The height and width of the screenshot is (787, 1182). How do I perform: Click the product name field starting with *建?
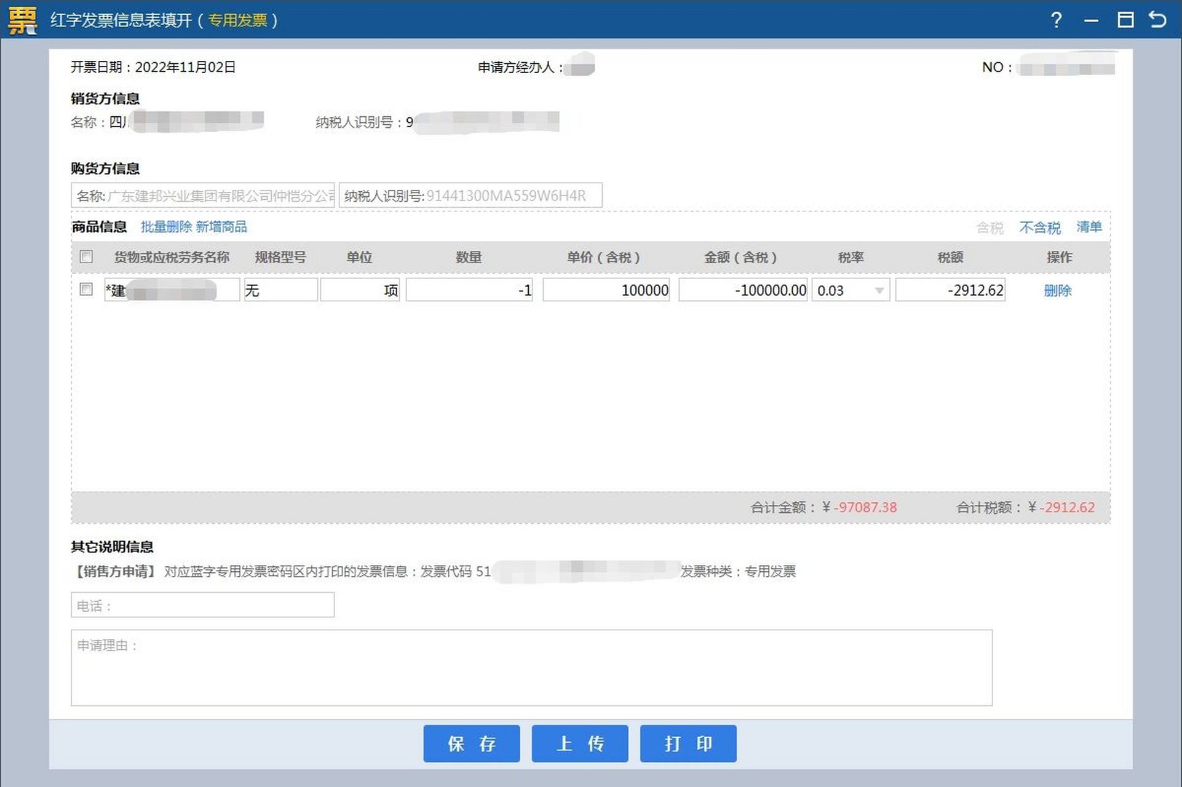pos(172,290)
